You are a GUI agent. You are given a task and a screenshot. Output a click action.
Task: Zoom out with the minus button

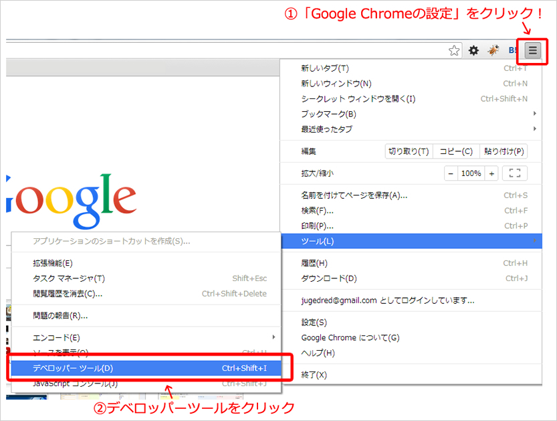[x=451, y=173]
